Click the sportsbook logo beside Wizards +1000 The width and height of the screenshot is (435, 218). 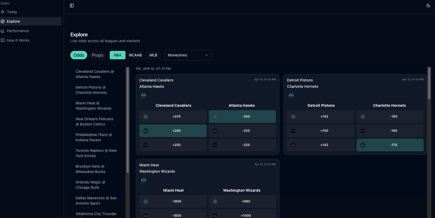[x=215, y=216]
